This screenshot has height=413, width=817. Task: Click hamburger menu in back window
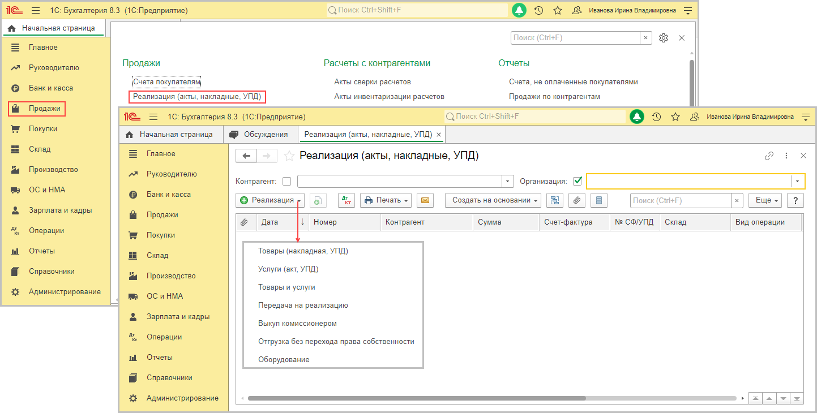coord(35,10)
